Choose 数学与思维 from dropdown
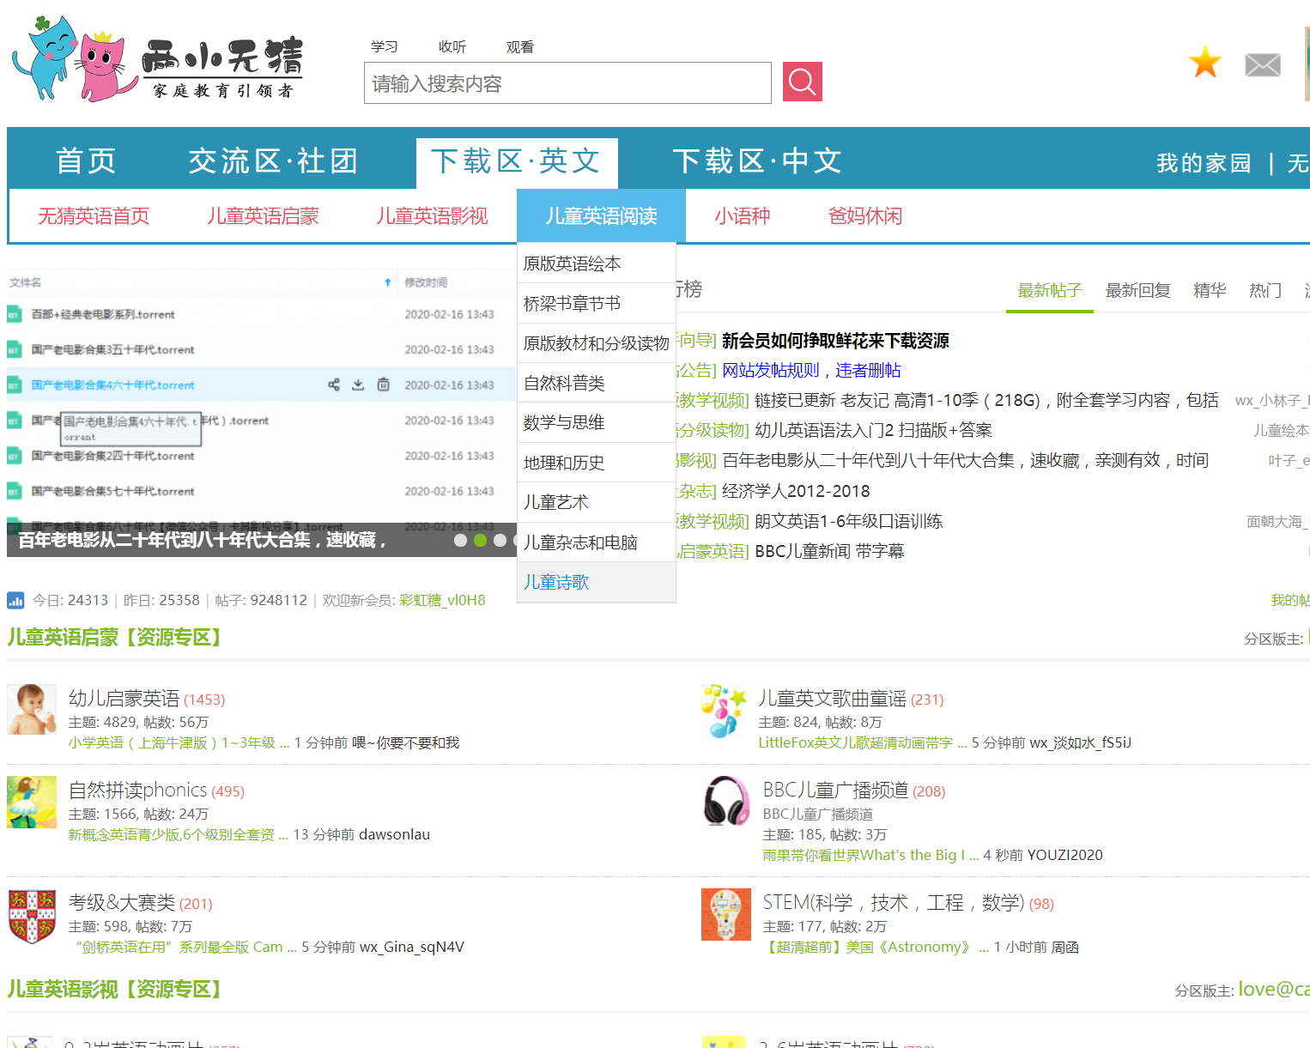Viewport: 1310px width, 1048px height. (x=597, y=422)
